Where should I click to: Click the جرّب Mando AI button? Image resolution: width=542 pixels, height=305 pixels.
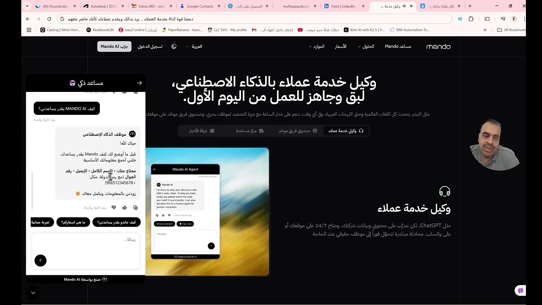pyautogui.click(x=114, y=47)
